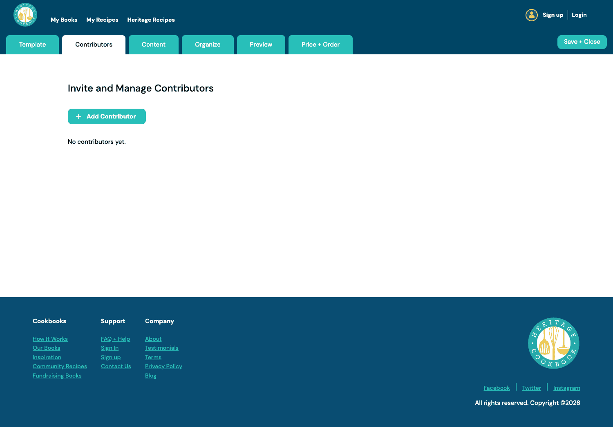Click the Heritage Cookbook logo in the footer
Screen dimensions: 613x427
tap(553, 343)
